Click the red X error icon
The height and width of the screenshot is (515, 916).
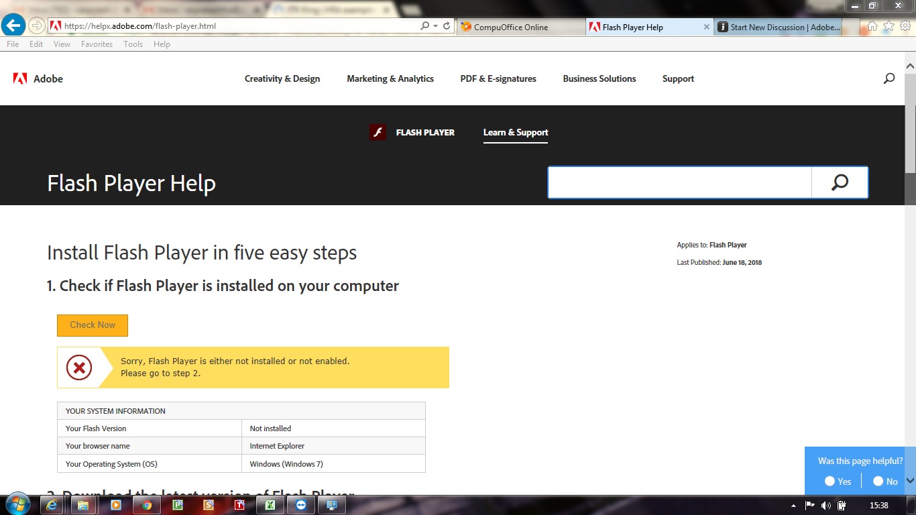[x=79, y=367]
